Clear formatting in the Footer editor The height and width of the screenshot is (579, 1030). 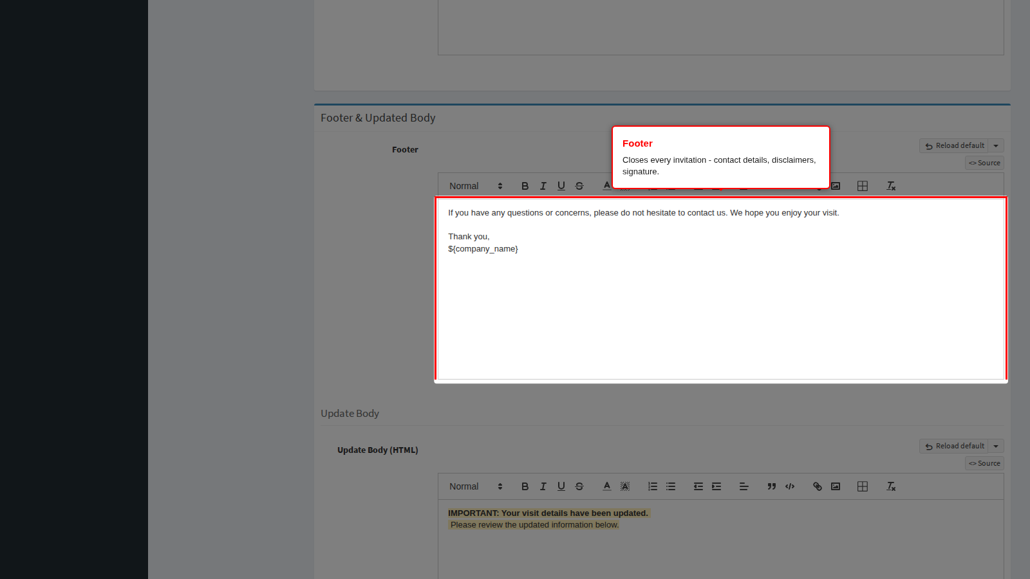click(x=891, y=186)
